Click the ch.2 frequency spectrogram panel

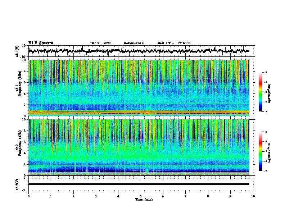pos(139,147)
